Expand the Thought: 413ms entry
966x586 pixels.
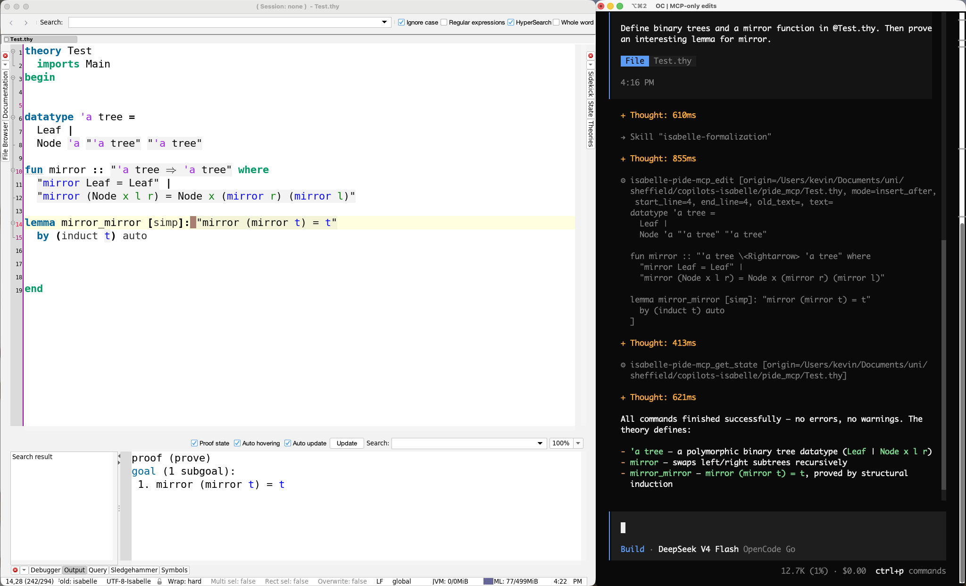tap(658, 343)
